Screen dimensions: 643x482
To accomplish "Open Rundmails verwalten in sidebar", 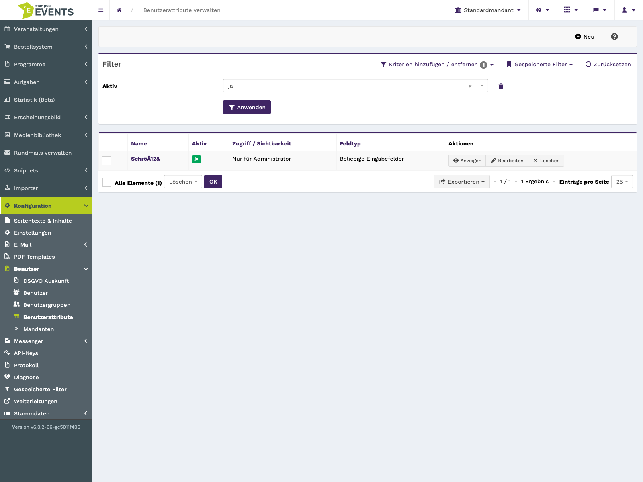I will coord(46,153).
